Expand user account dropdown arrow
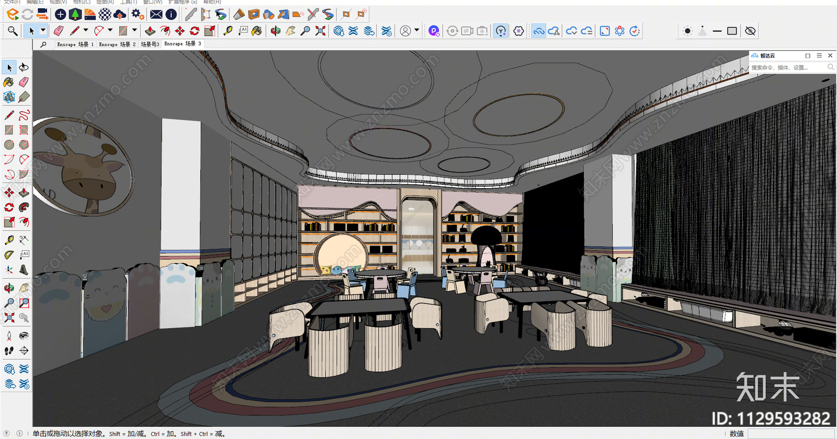Viewport: 837px width, 439px height. coord(417,31)
